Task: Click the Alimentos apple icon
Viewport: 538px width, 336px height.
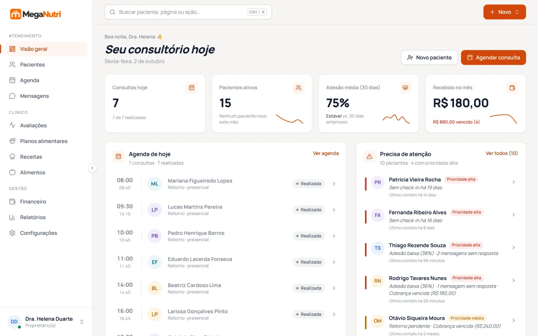Action: (x=12, y=172)
